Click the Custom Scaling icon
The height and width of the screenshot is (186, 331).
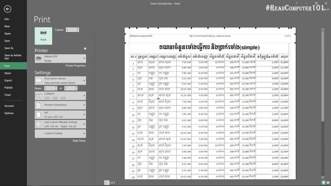click(x=39, y=134)
